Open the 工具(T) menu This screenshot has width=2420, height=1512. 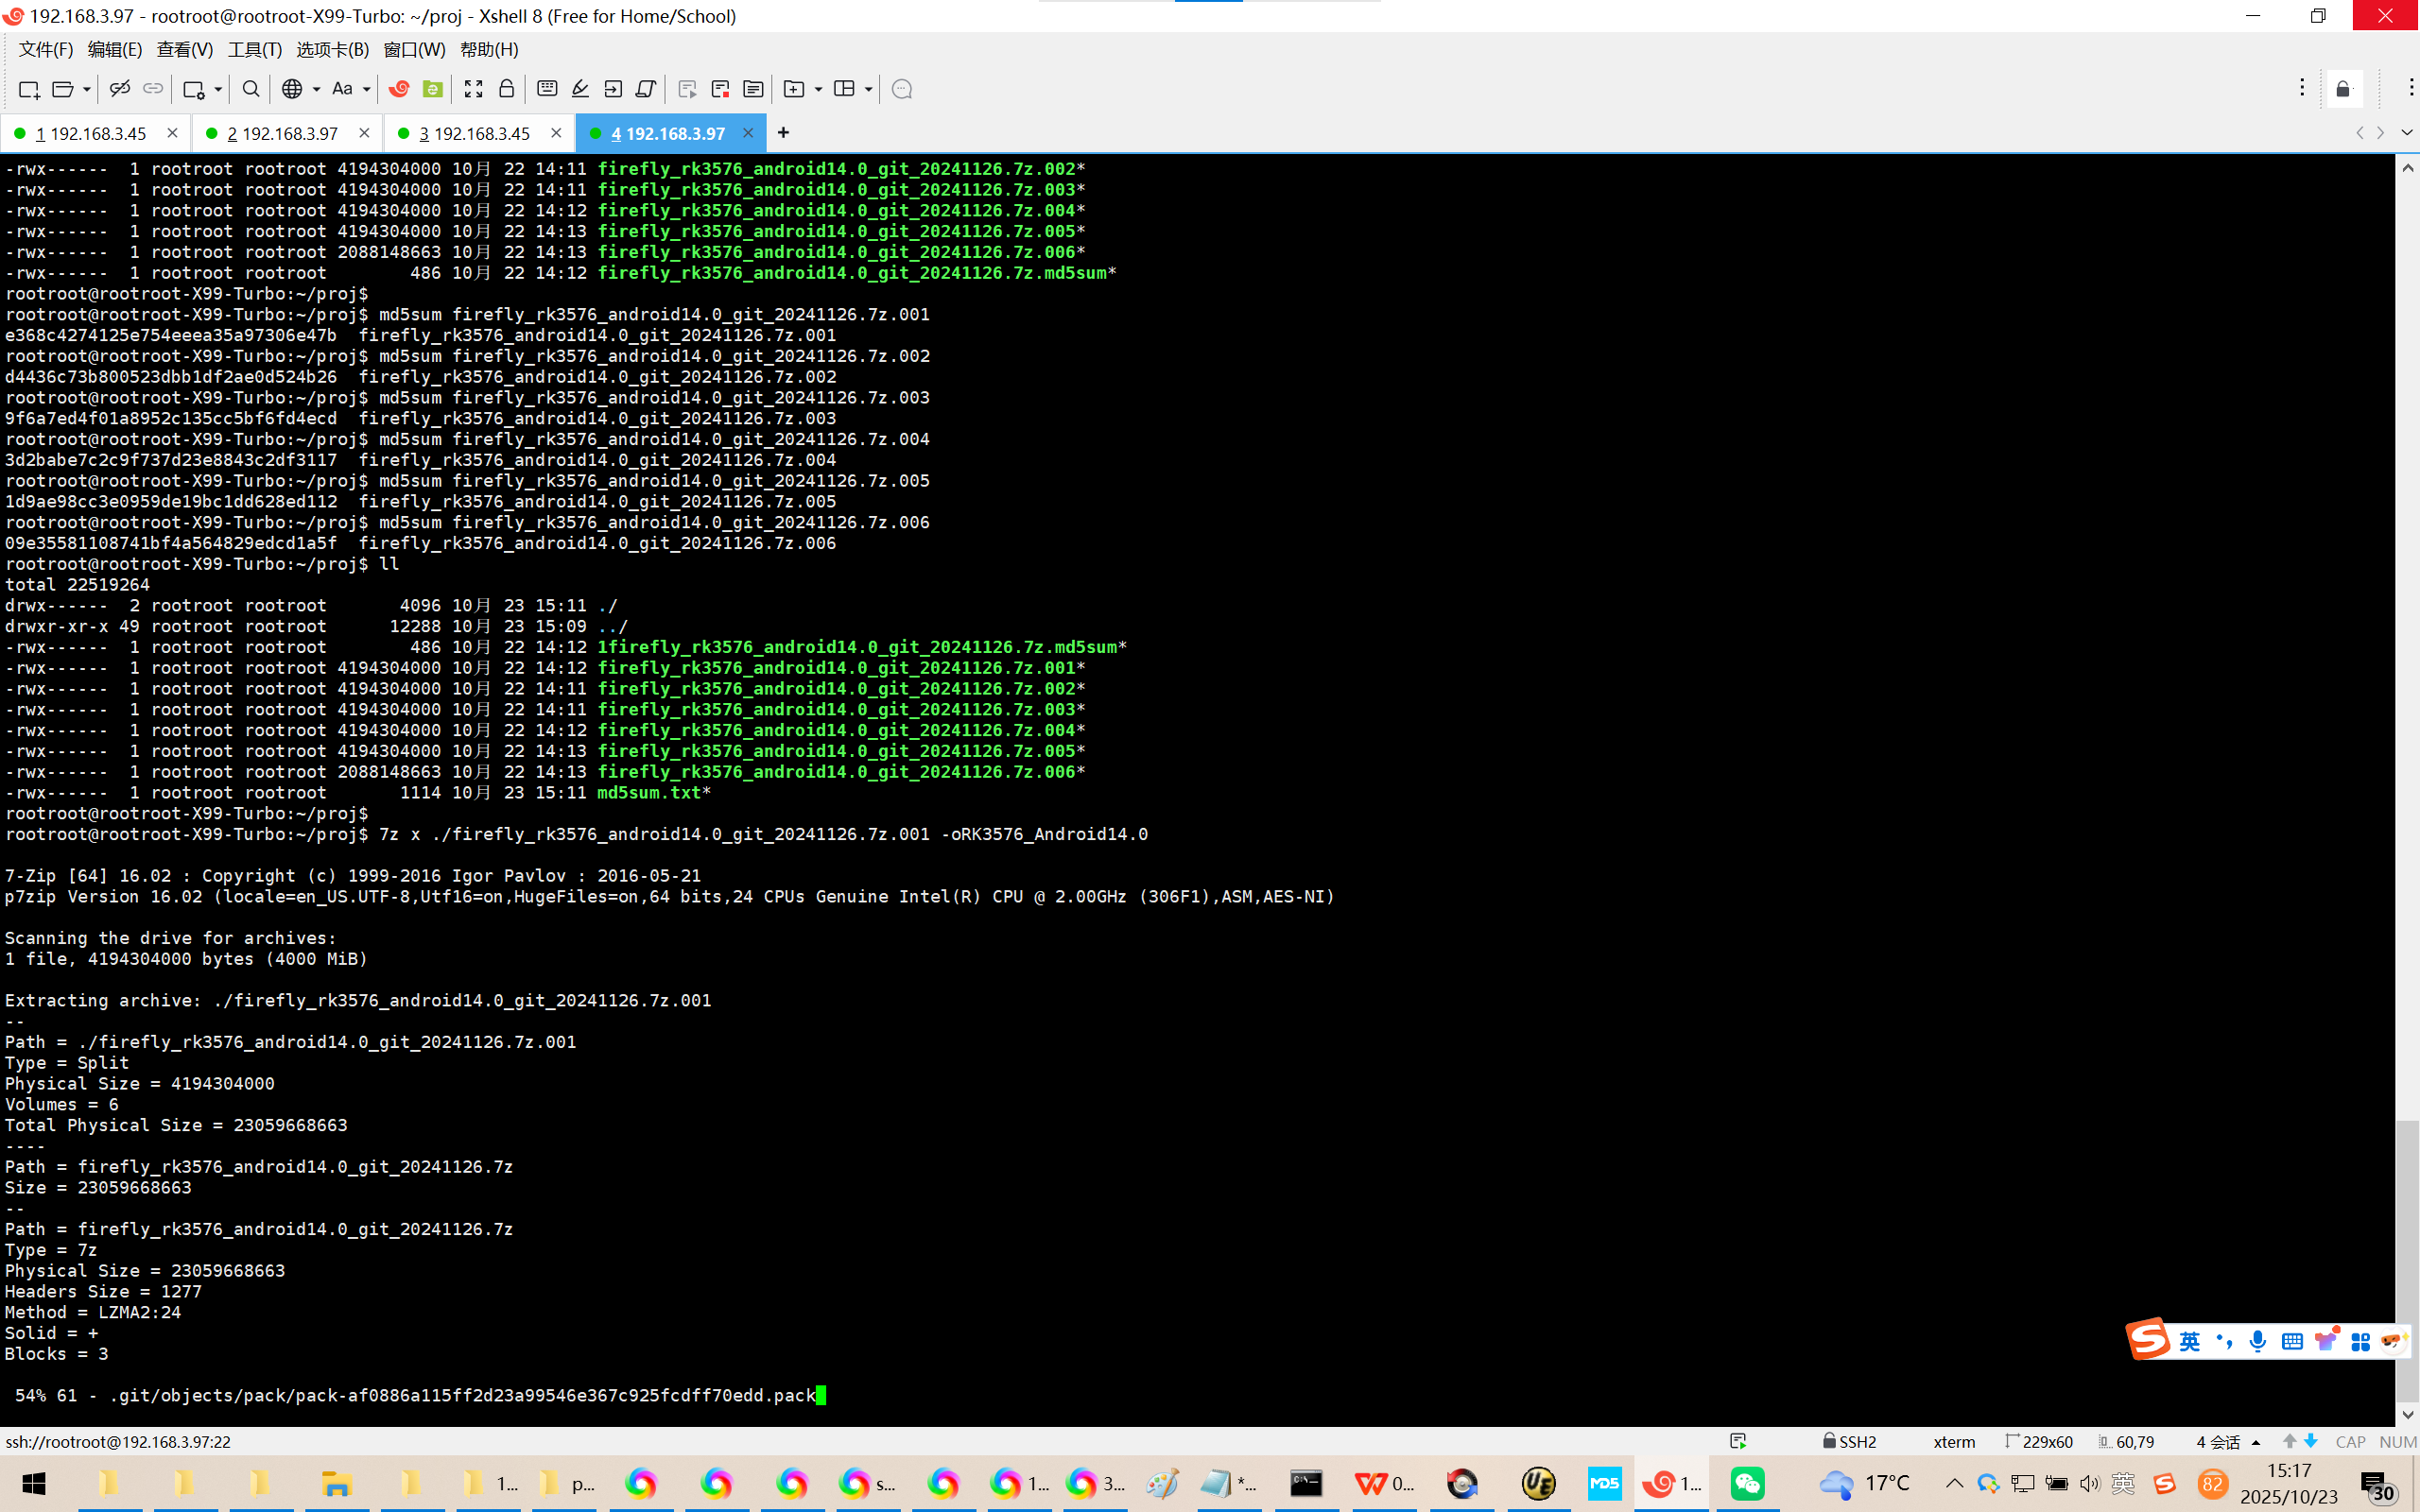pyautogui.click(x=254, y=49)
